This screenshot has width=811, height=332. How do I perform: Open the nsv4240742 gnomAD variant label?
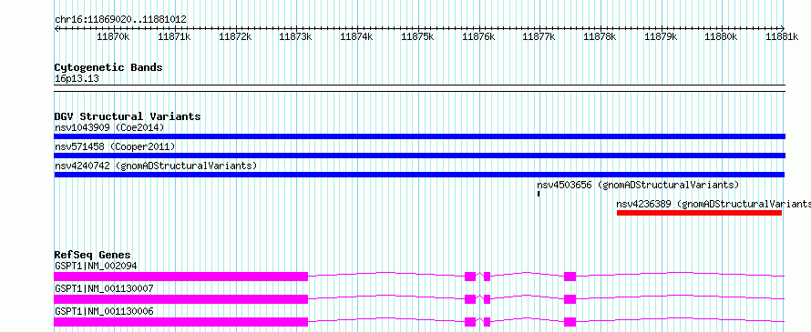156,166
